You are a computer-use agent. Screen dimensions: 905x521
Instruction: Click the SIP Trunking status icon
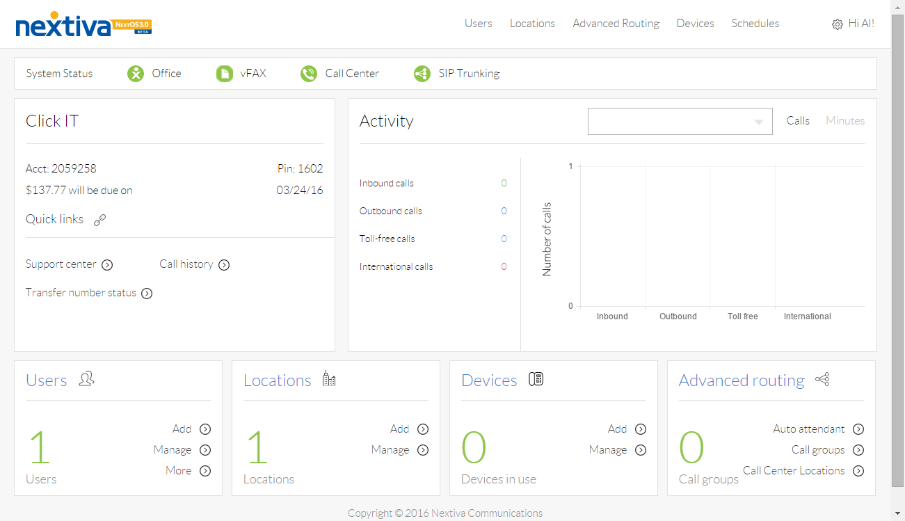coord(422,73)
